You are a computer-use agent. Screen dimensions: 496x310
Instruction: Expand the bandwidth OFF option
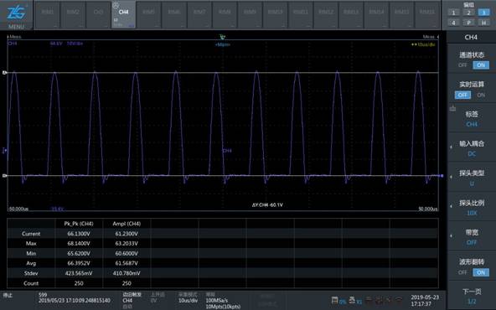pyautogui.click(x=472, y=237)
